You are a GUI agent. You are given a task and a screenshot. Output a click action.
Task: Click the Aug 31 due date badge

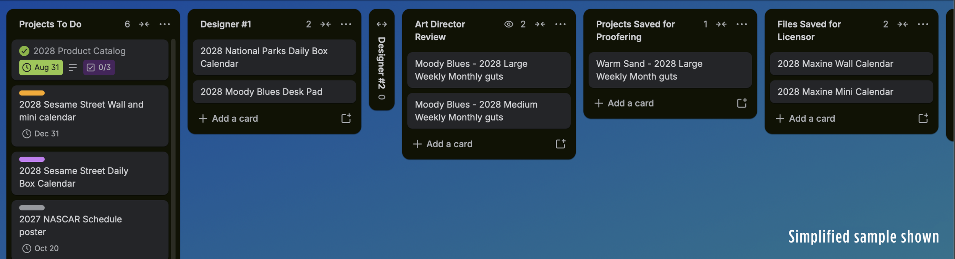(x=41, y=68)
